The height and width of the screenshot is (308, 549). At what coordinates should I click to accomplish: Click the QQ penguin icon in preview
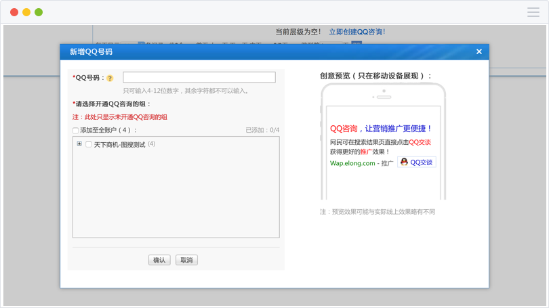click(x=404, y=162)
